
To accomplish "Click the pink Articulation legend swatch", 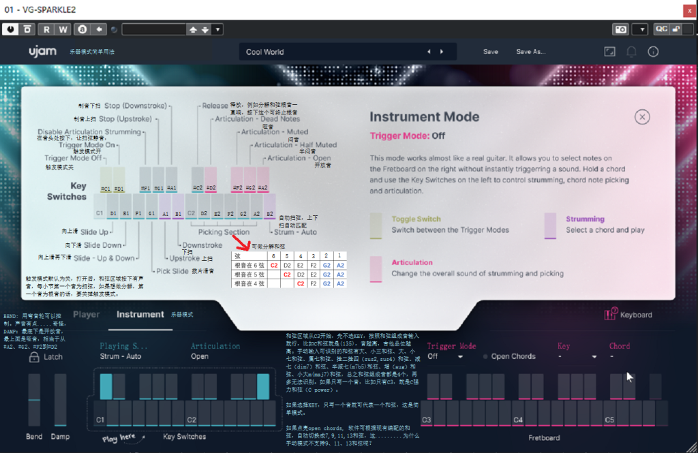I will (376, 269).
